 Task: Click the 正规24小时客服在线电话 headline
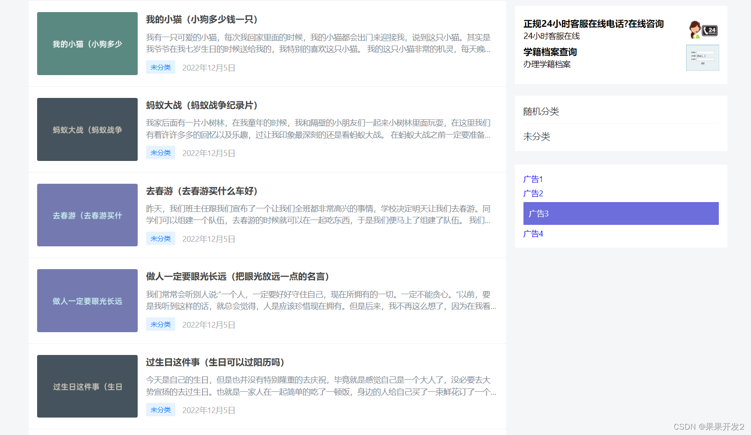[593, 24]
